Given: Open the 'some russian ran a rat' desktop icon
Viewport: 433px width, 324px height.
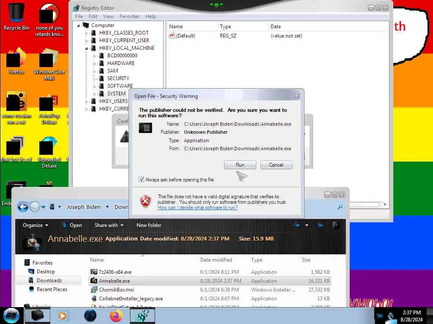Looking at the screenshot, I should tap(16, 108).
